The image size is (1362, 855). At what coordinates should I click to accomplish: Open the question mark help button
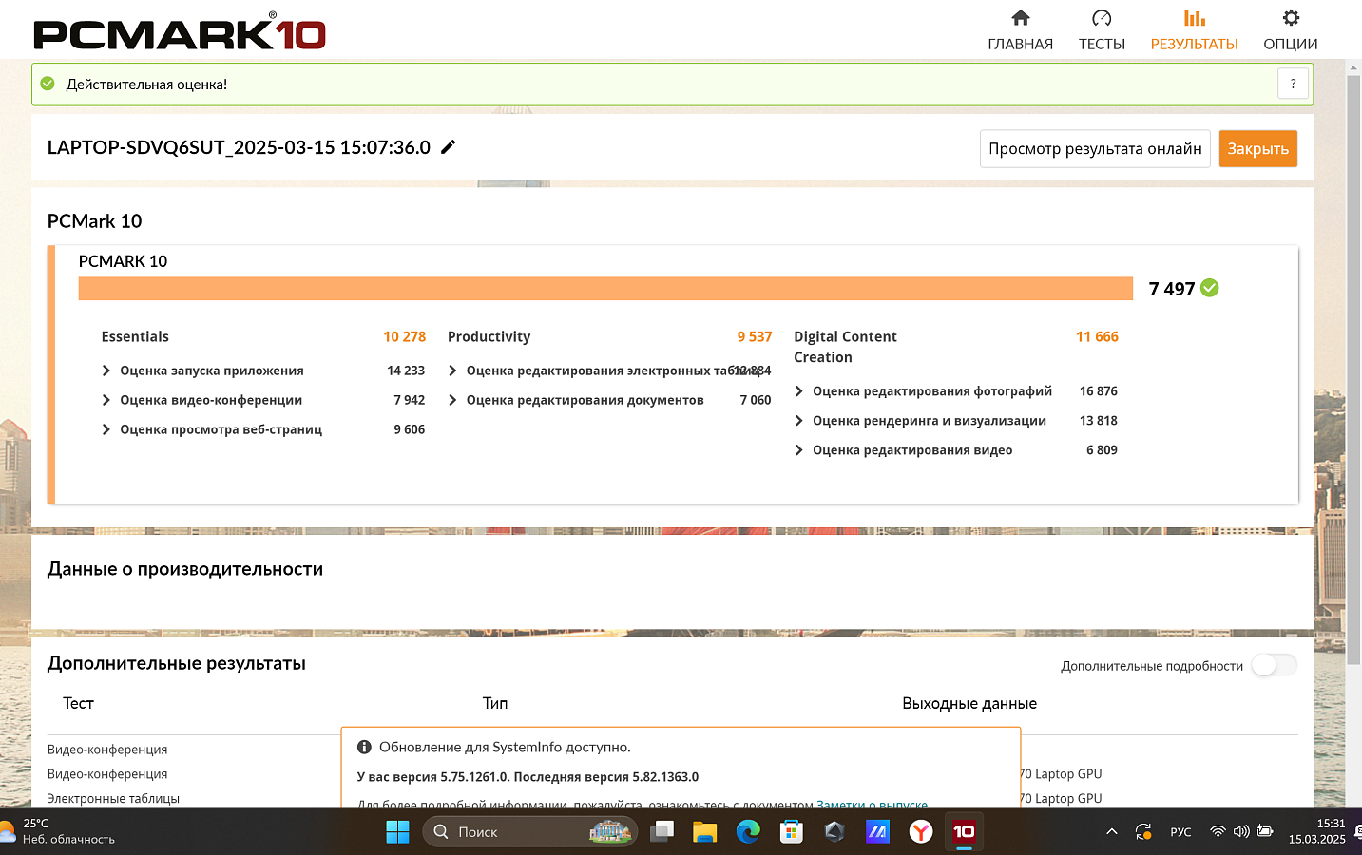click(1293, 84)
